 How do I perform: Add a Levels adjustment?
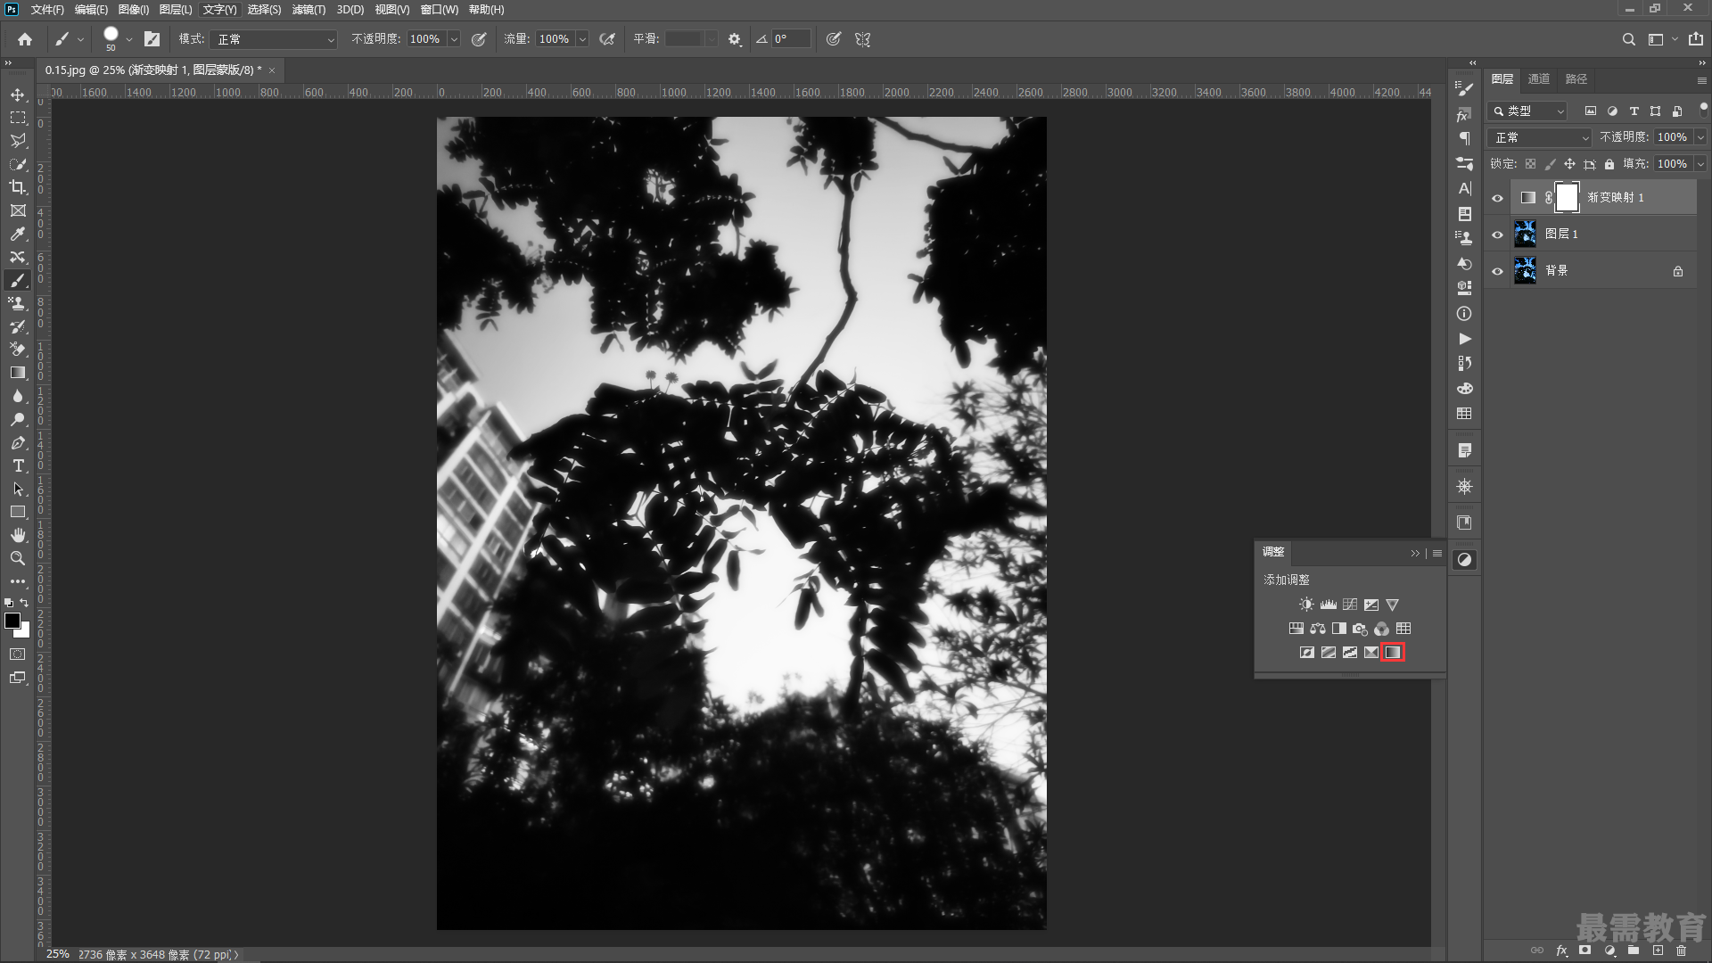(x=1329, y=605)
